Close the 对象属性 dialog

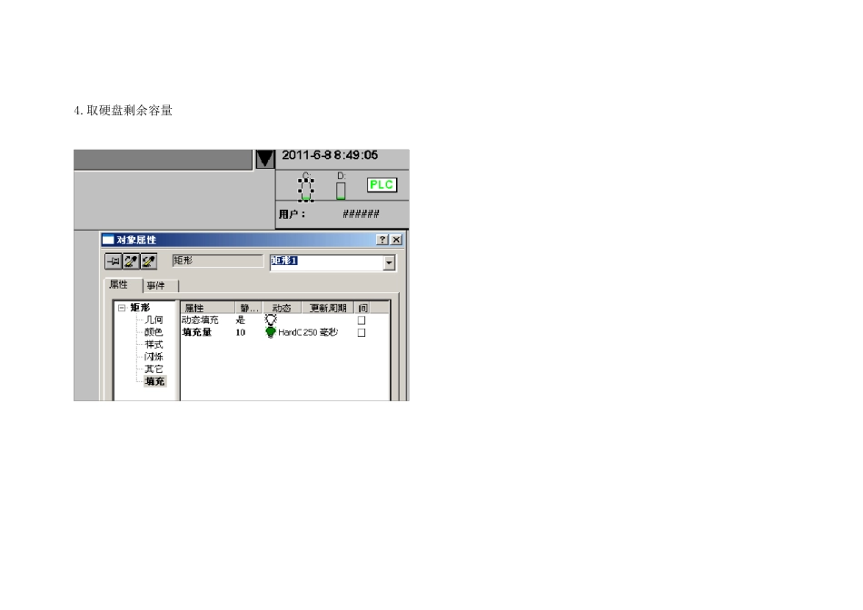(x=396, y=240)
